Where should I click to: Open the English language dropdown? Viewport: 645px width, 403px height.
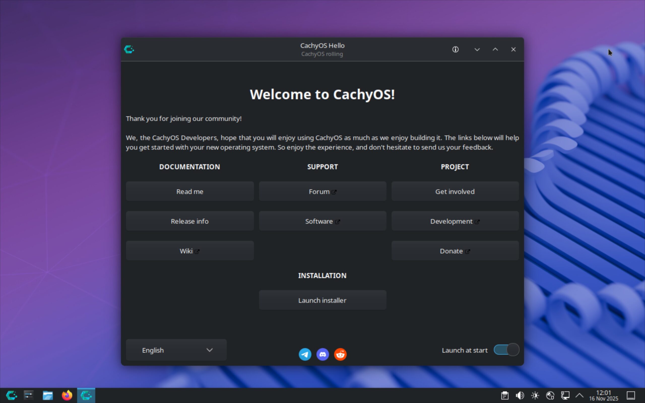176,350
